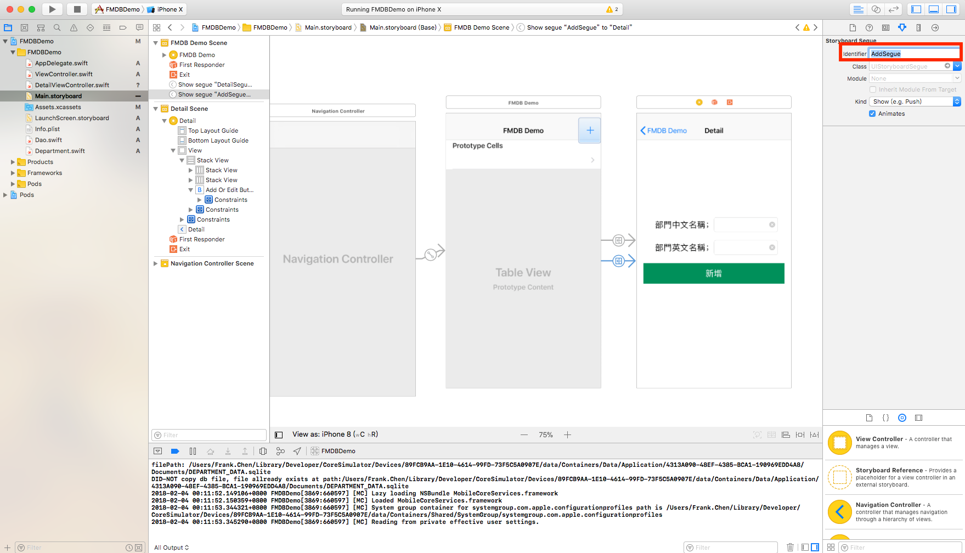The image size is (965, 553).
Task: Open the symbol navigator
Action: [x=41, y=27]
